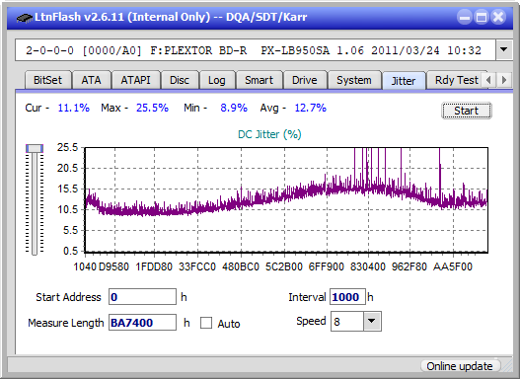This screenshot has height=379, width=520.
Task: Close the LtnFlash window
Action: pos(498,17)
